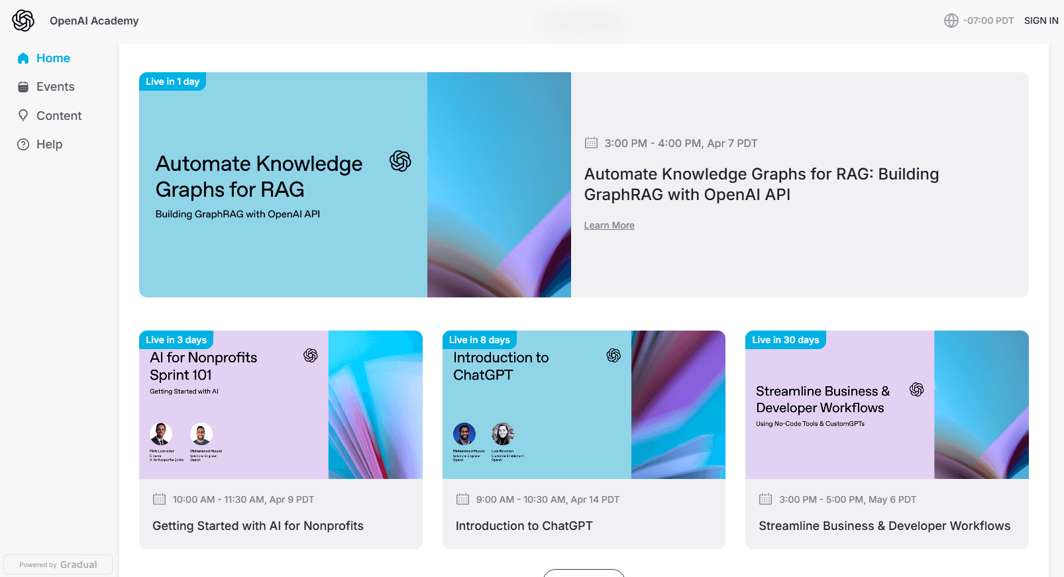Click the 9:00 AM - 10:30 AM, Apr 14 PDT text

click(548, 499)
